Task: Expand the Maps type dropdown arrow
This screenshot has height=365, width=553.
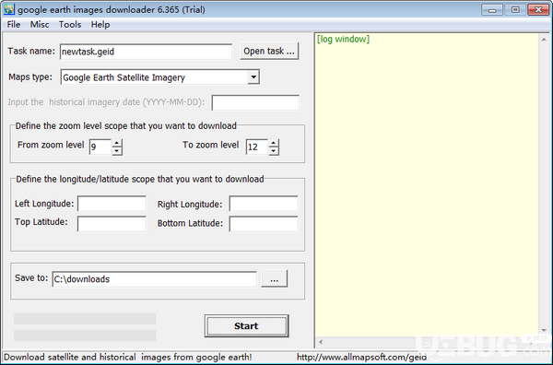Action: [253, 77]
